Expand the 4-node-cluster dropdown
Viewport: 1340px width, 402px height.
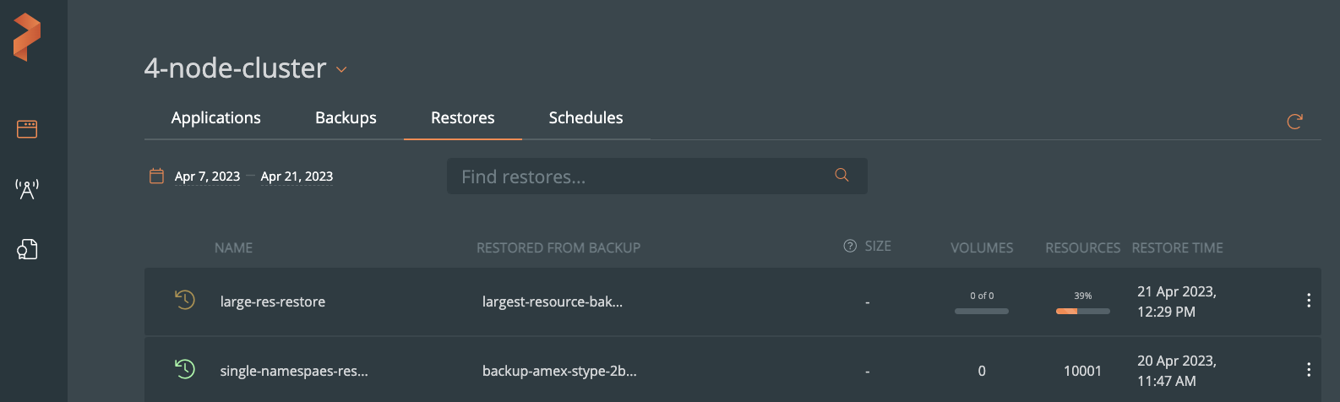pyautogui.click(x=341, y=69)
